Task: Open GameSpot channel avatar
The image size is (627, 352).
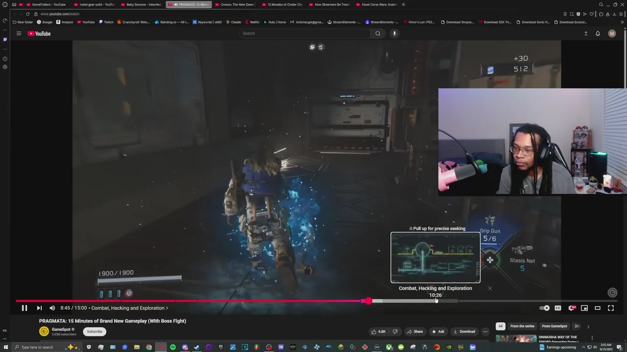Action: pos(44,331)
